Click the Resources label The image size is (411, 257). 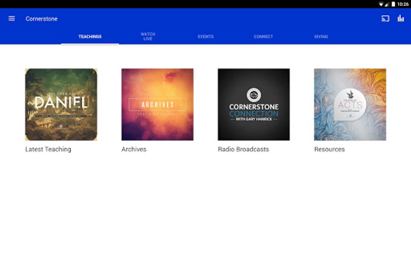coord(329,149)
